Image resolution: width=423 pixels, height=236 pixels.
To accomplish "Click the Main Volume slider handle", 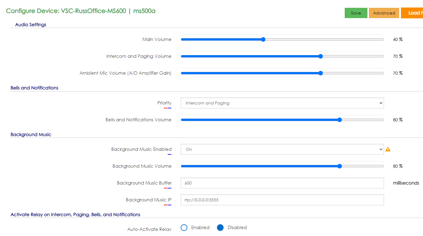I will click(x=263, y=39).
